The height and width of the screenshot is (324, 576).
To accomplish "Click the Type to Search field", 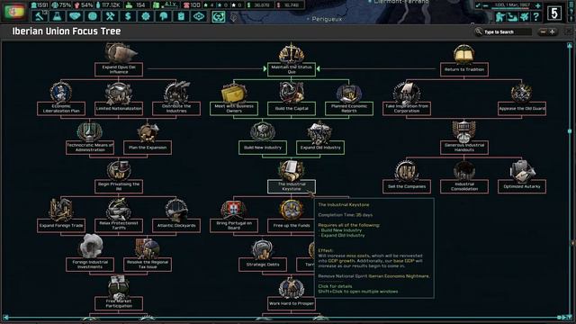I will pos(504,32).
